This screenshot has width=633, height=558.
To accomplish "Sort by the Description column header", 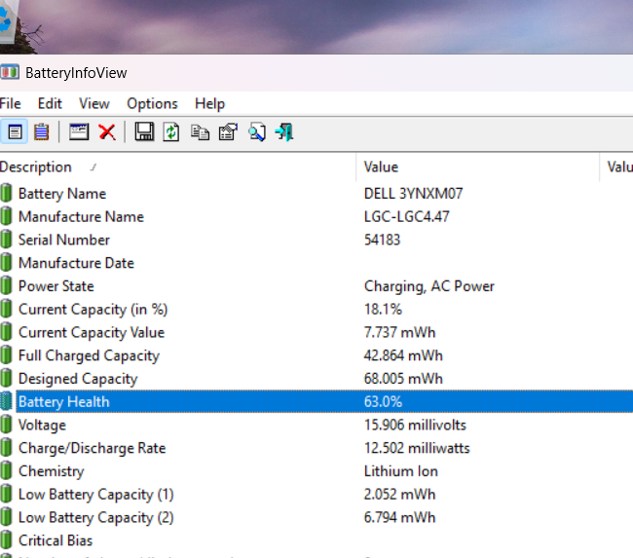I will point(177,167).
